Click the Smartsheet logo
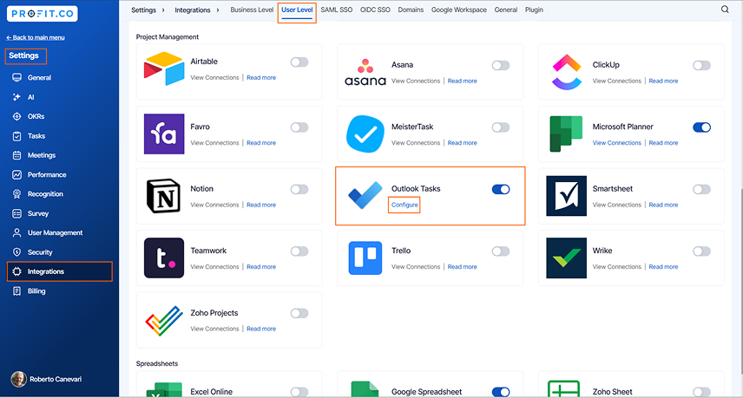Viewport: 743px width, 398px height. pyautogui.click(x=566, y=196)
